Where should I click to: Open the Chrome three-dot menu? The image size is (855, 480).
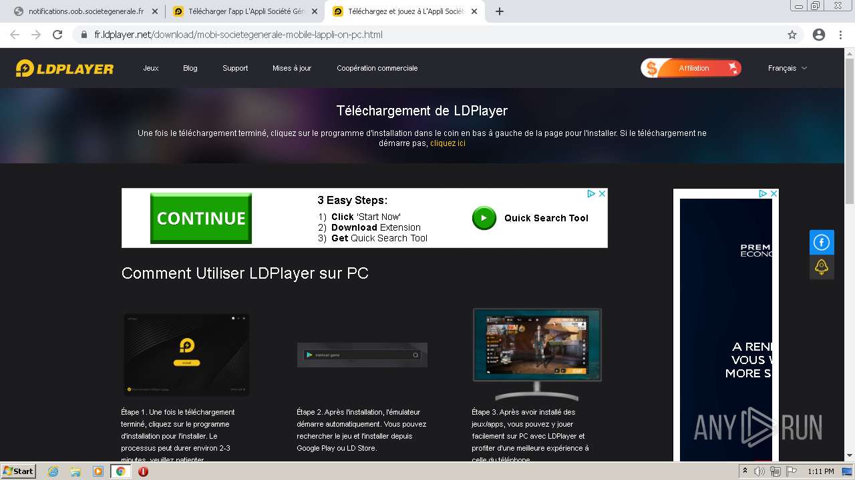[x=840, y=35]
